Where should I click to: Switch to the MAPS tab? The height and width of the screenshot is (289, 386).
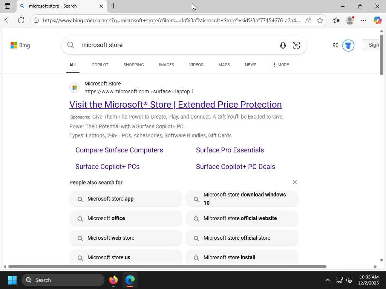pos(224,65)
